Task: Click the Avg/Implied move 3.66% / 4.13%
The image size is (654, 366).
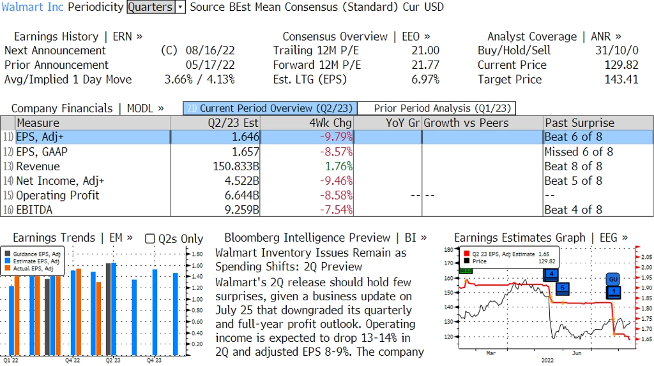Action: click(199, 80)
